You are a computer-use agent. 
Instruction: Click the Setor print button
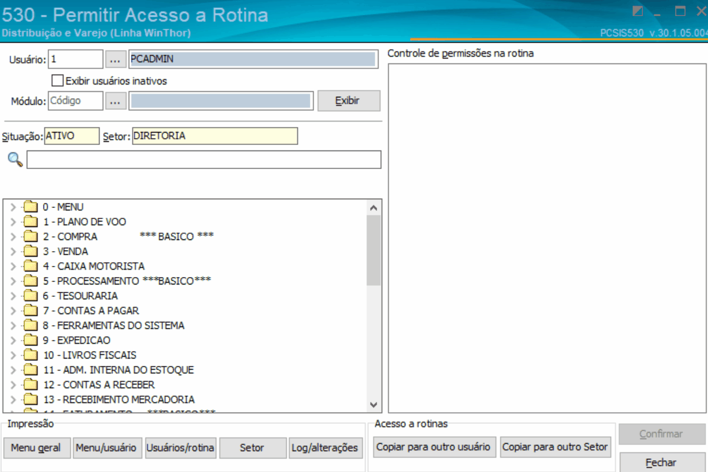click(253, 448)
